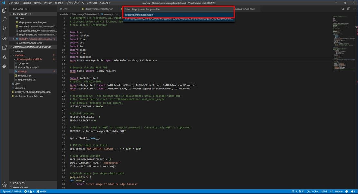The image size is (358, 194).
Task: Open the Azure Tools sidebar icon
Action: [x=4, y=57]
